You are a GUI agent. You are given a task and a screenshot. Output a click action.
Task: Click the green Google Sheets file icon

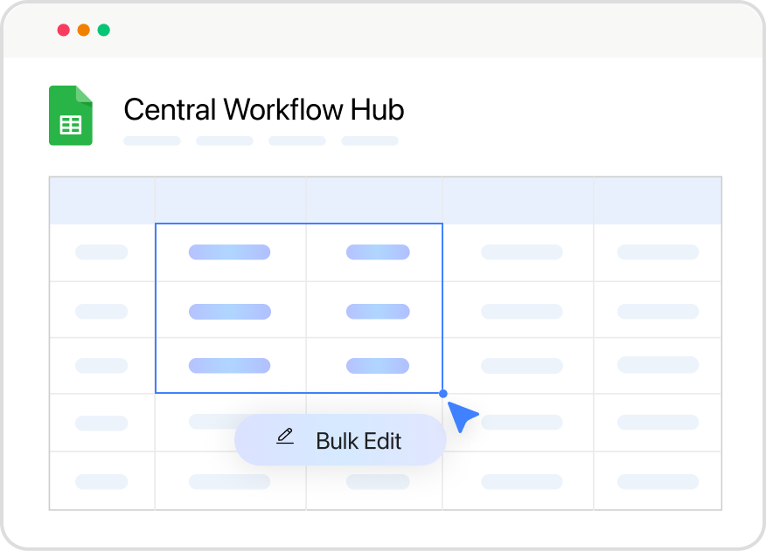[x=70, y=115]
